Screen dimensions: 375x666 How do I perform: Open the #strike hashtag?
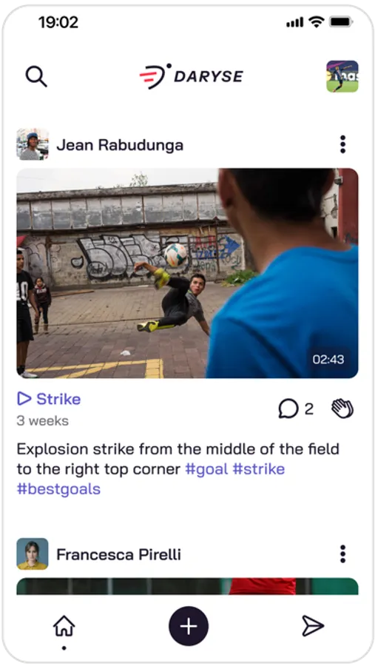[x=259, y=469]
